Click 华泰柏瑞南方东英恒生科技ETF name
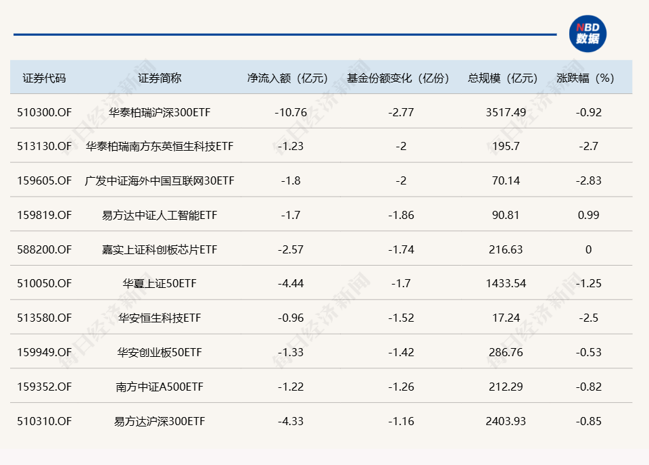 coord(160,146)
